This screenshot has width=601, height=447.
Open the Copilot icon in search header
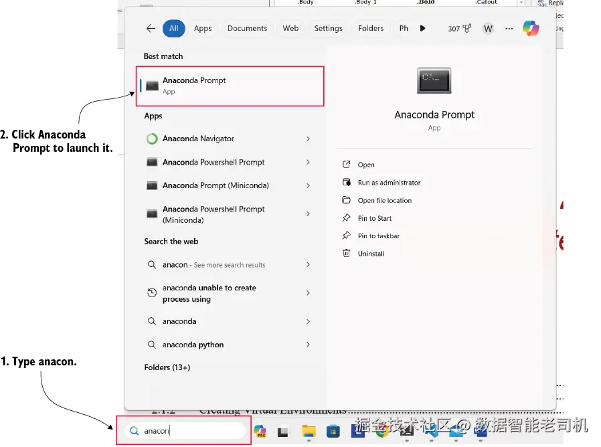tap(531, 28)
